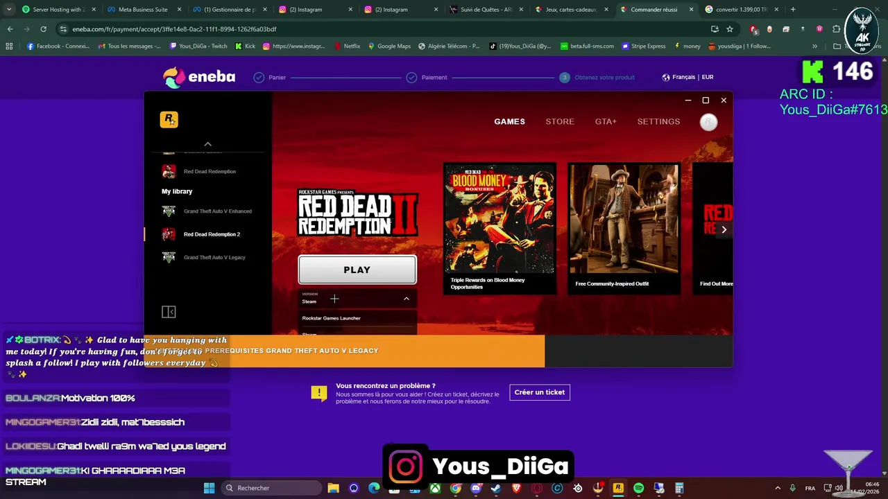Click the PLAY button

(x=357, y=270)
